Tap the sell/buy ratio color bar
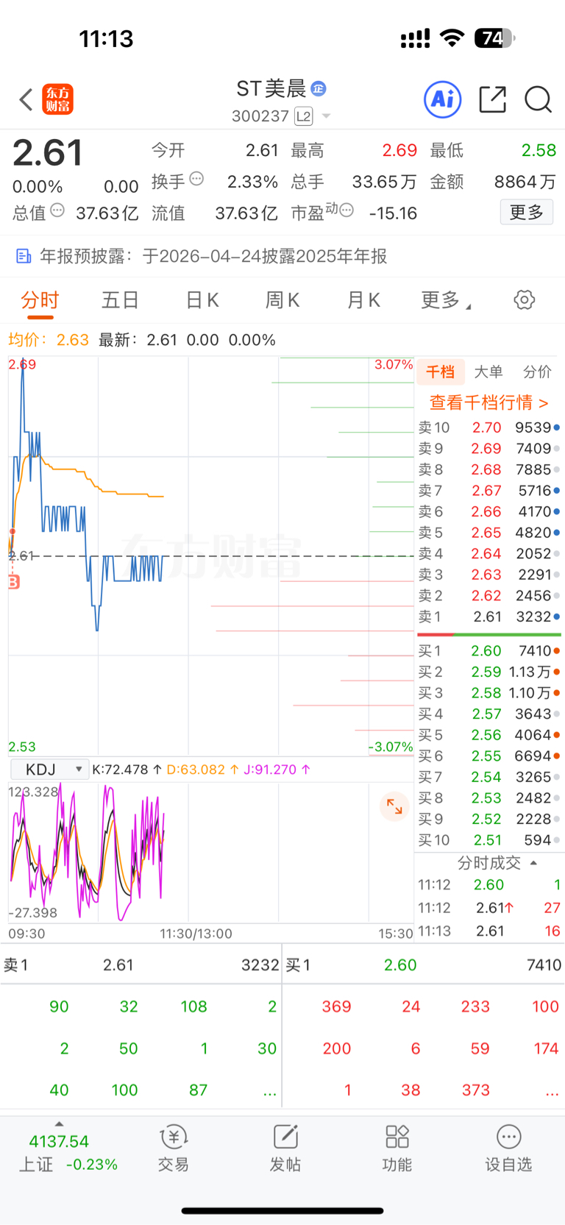The image size is (565, 1225). tap(488, 634)
